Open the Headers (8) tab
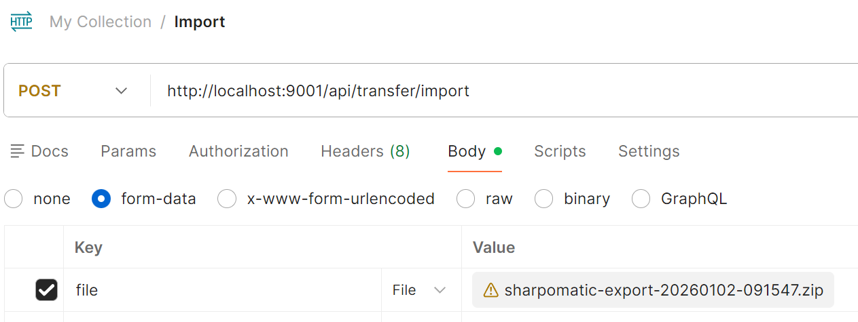Viewport: 858px width, 322px height. coord(365,151)
